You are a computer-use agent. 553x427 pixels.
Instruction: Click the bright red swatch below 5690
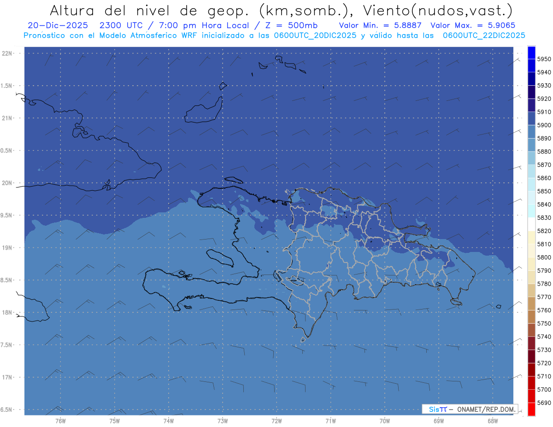tap(531, 409)
